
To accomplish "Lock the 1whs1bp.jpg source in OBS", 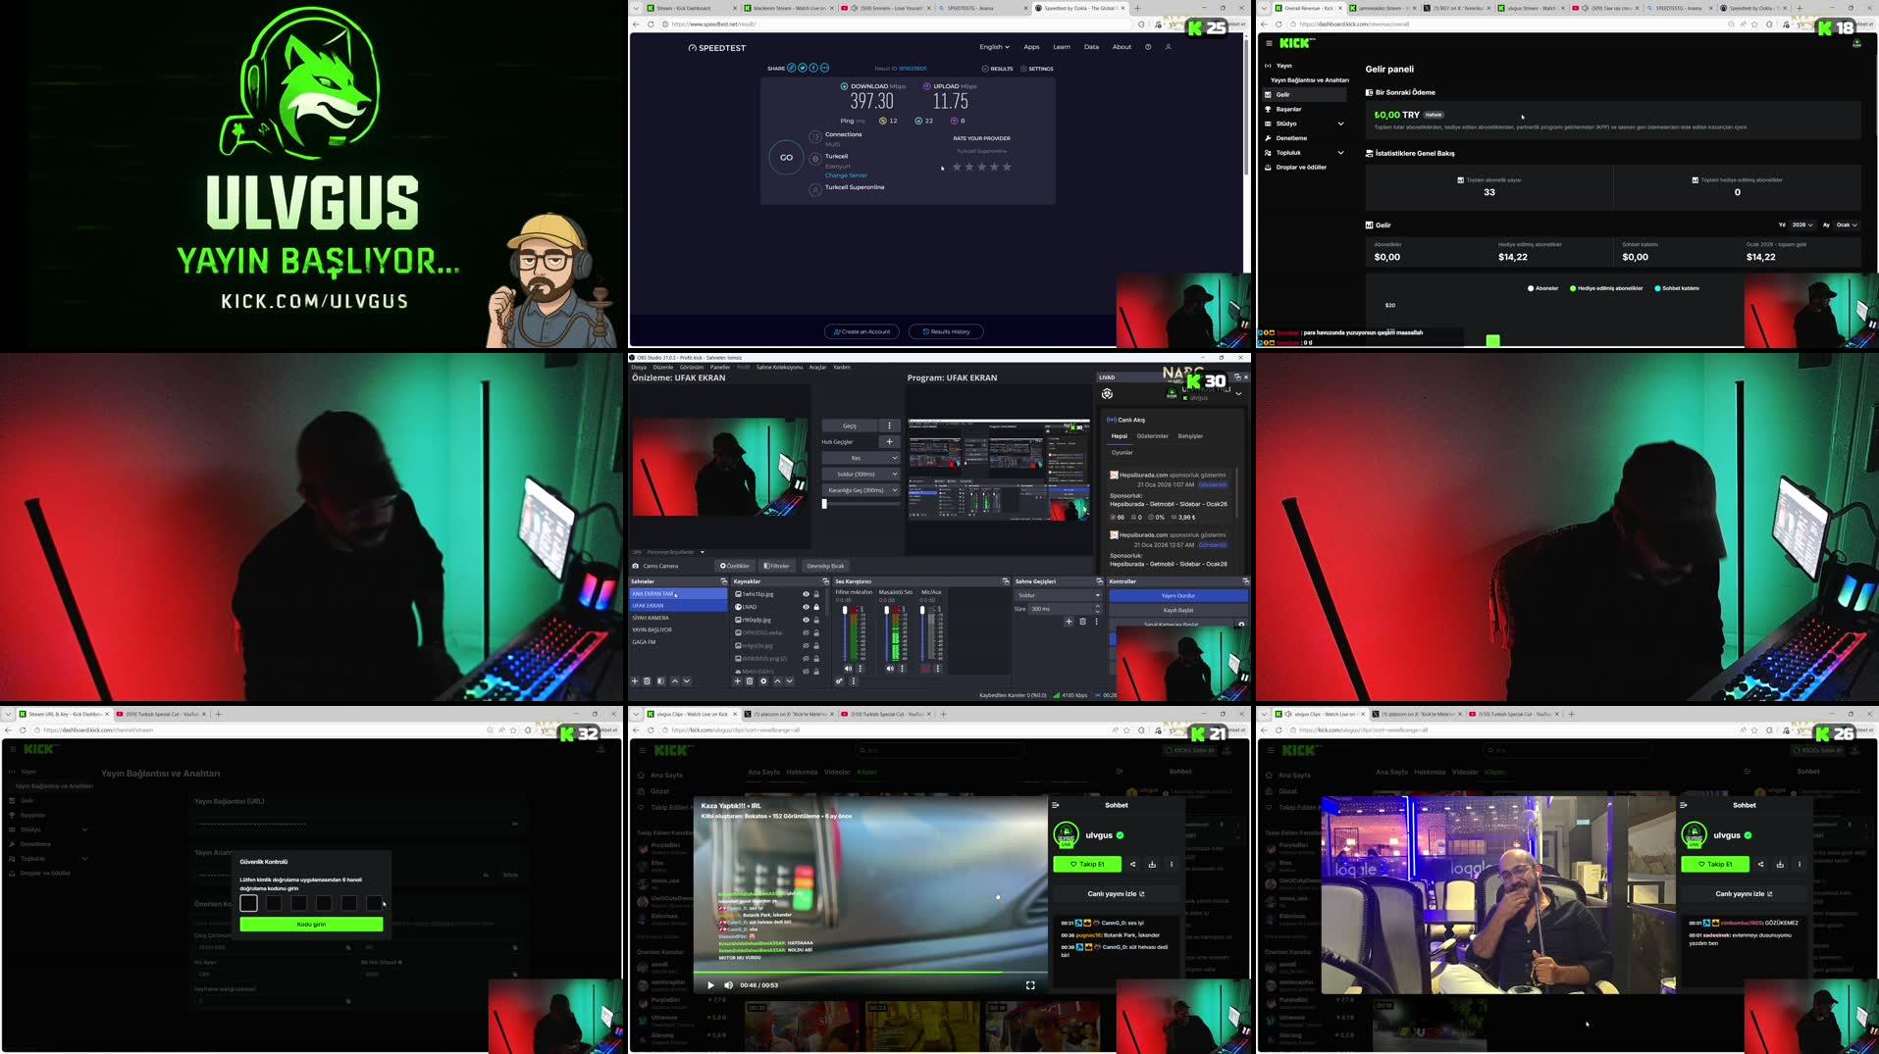I will tap(815, 594).
